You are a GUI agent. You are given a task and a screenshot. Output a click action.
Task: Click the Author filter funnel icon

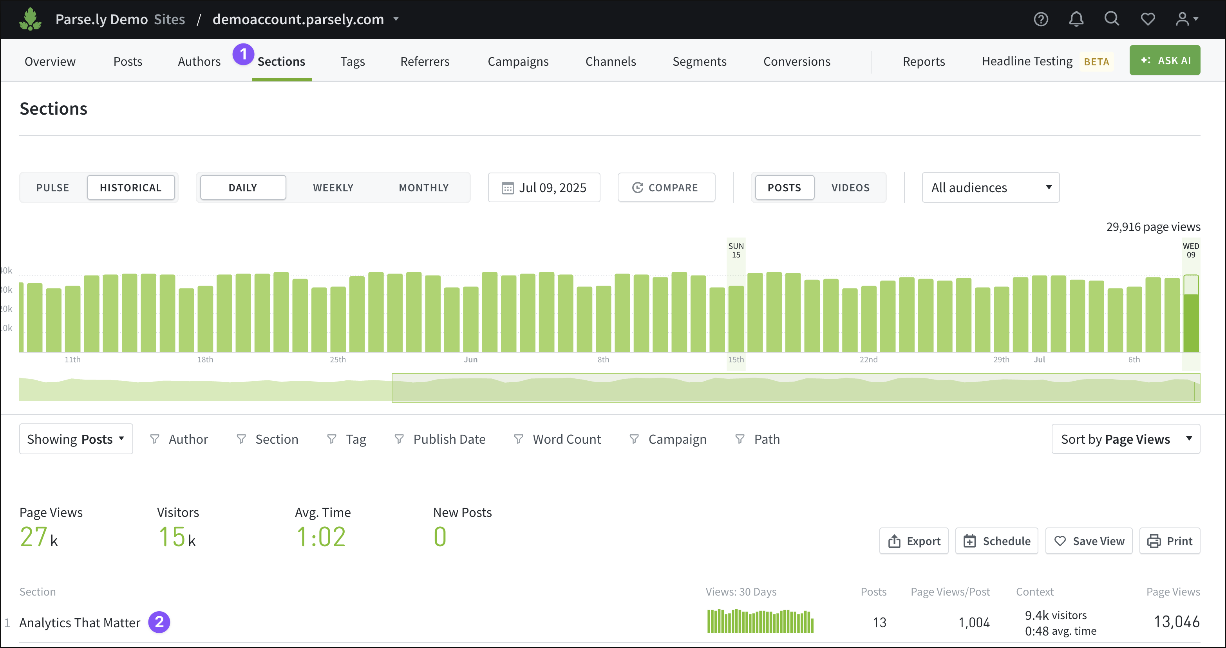click(x=155, y=439)
